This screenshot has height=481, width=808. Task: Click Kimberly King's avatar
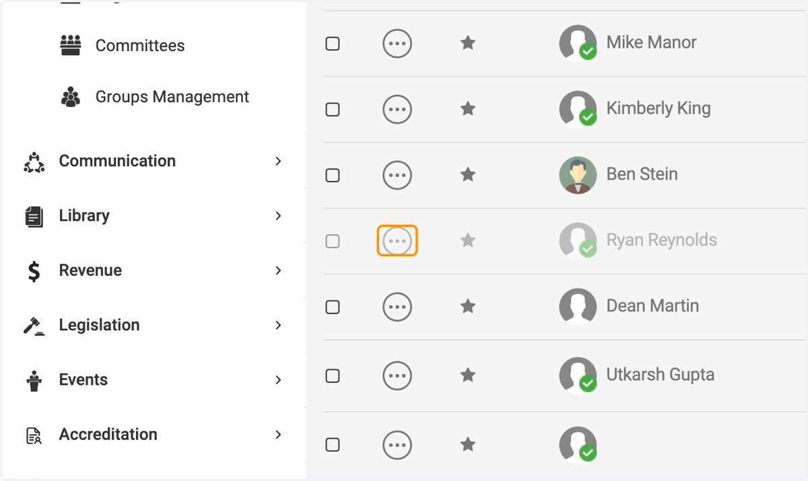(x=578, y=109)
